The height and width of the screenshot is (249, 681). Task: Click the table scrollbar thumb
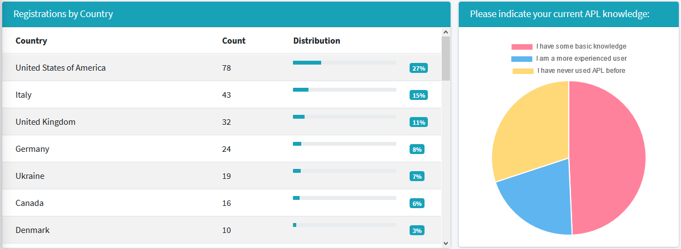[x=446, y=59]
